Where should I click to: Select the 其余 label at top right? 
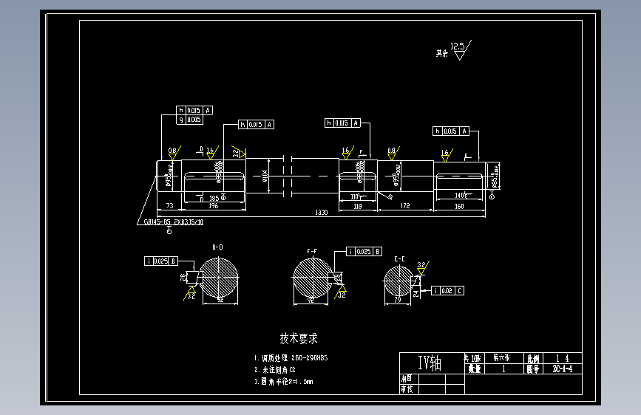(x=441, y=53)
